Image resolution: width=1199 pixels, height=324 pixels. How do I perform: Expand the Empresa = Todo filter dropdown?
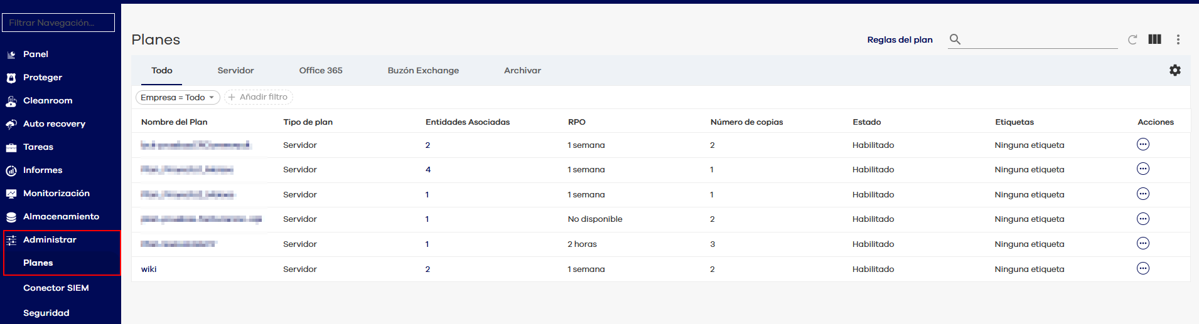178,97
